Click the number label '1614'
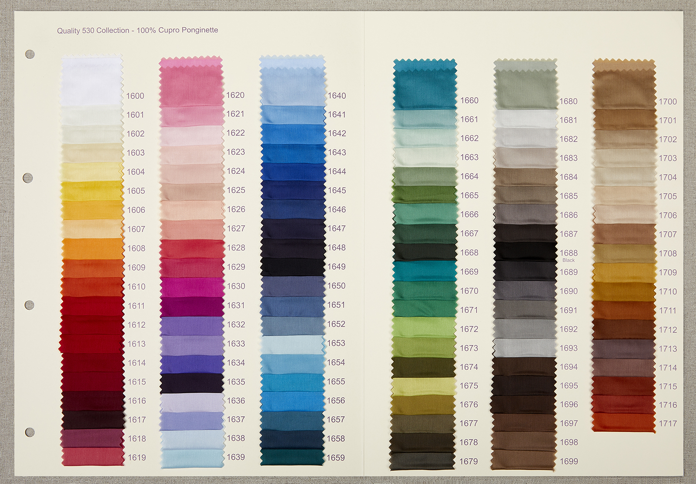This screenshot has height=484, width=696. tap(137, 363)
